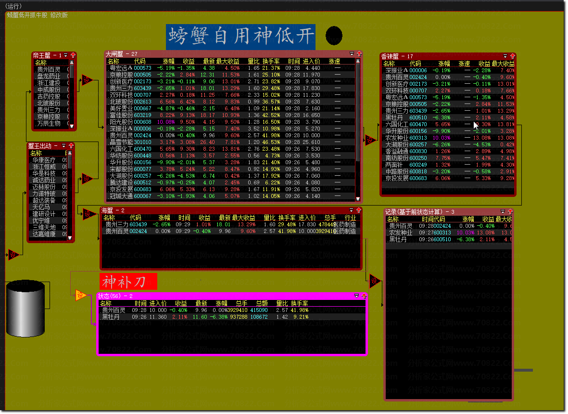The image size is (568, 414).
Task: Open the dropdown icon on 状态(56) panel
Action: [356, 296]
